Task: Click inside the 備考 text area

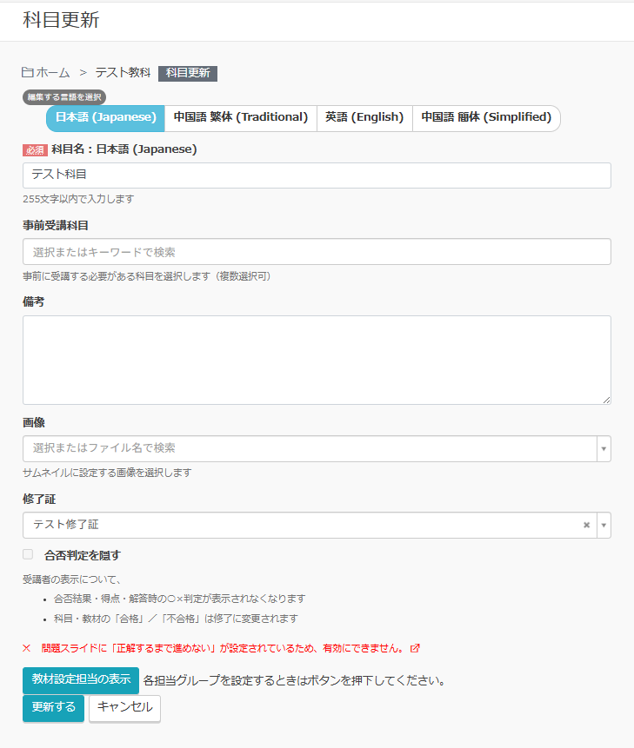Action: (317, 360)
